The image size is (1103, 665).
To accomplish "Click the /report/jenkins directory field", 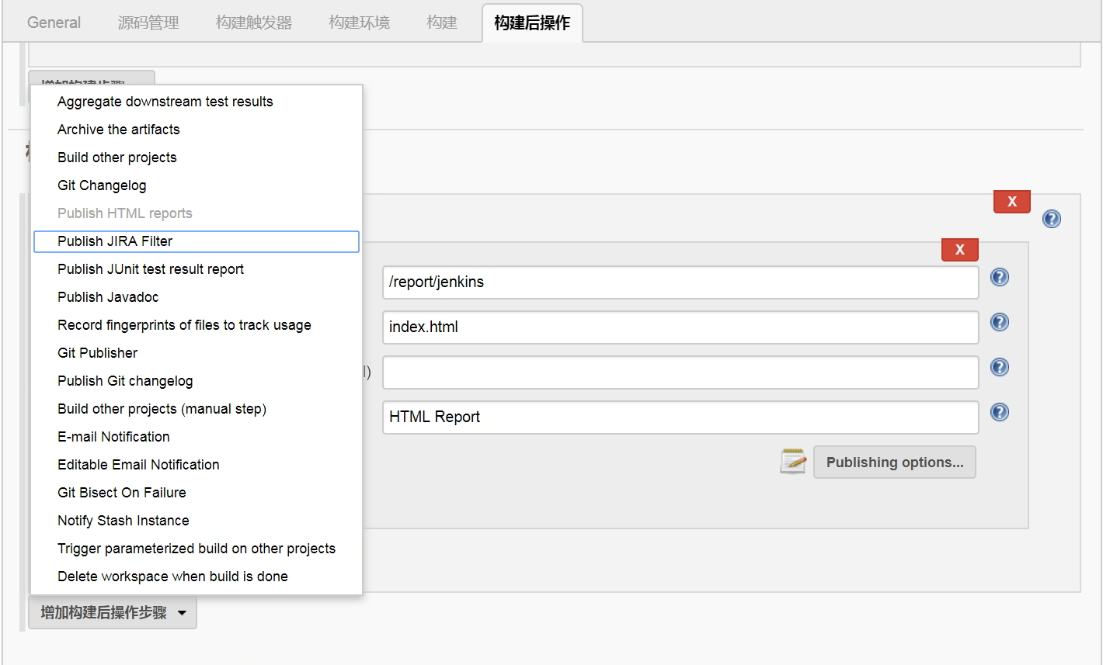I will pyautogui.click(x=680, y=282).
